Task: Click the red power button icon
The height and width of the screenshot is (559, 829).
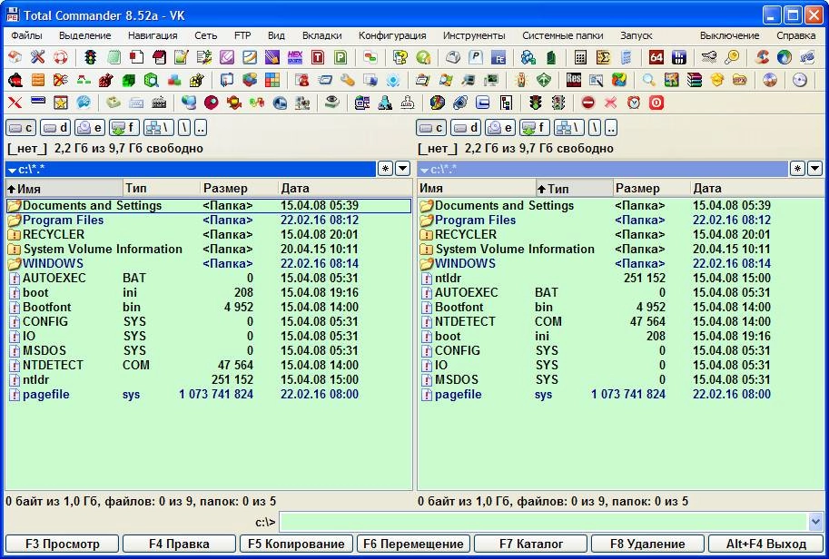Action: (656, 103)
